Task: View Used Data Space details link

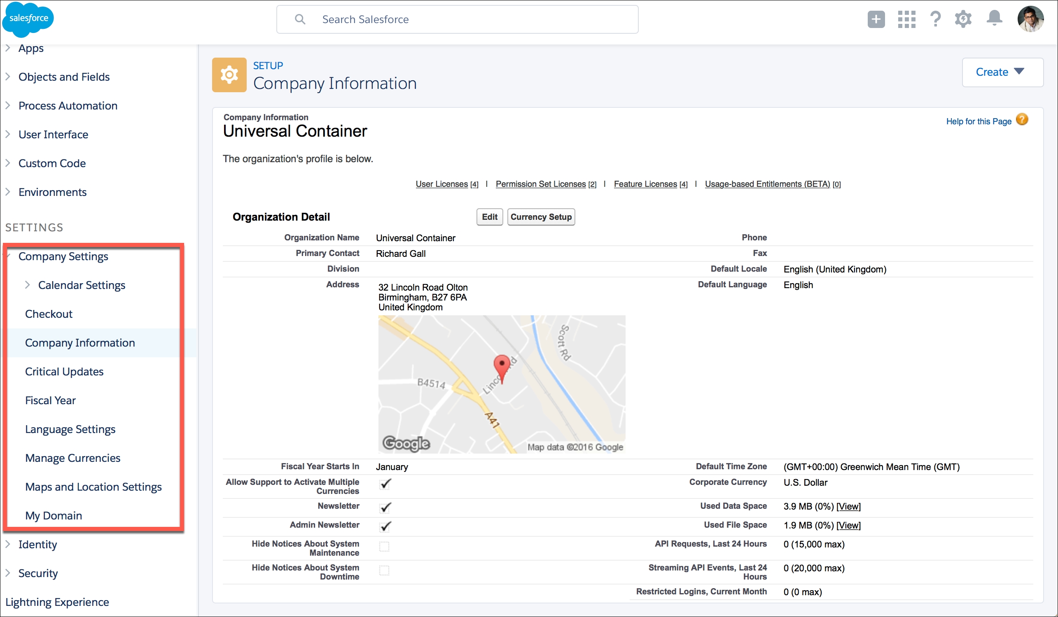Action: (x=848, y=507)
